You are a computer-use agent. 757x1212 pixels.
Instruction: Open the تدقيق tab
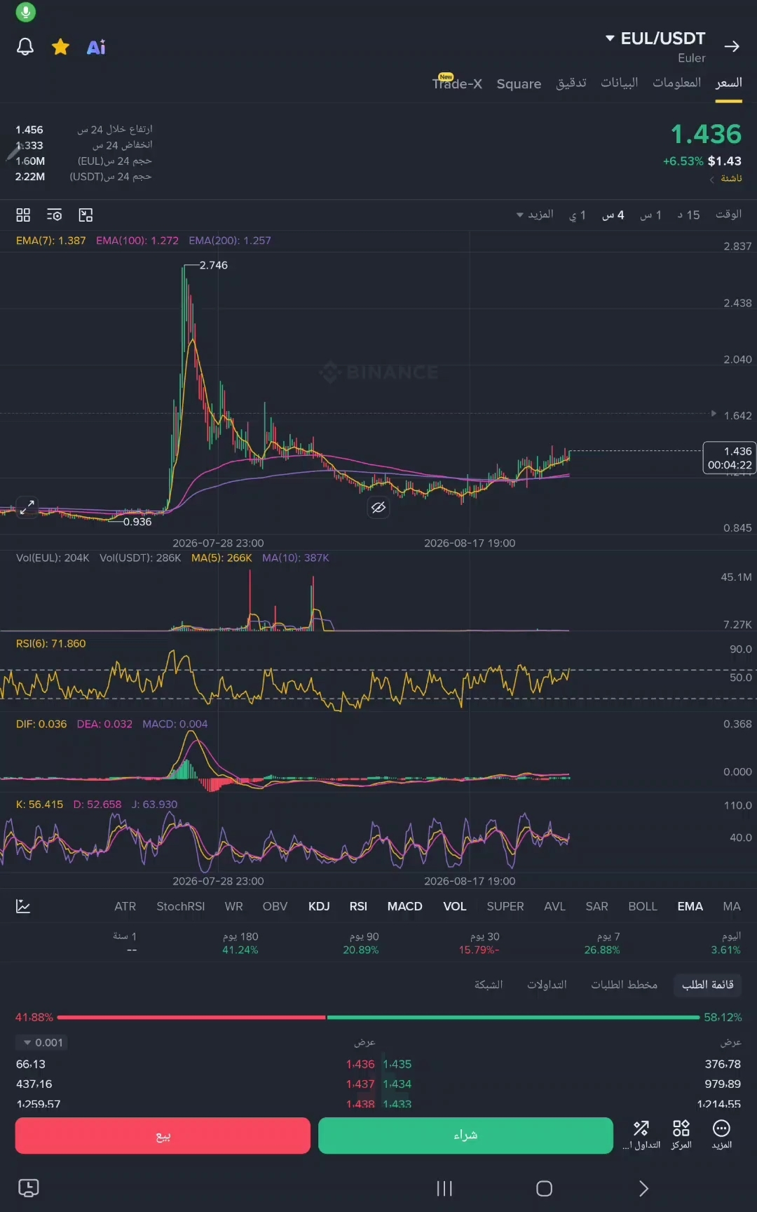[x=571, y=83]
